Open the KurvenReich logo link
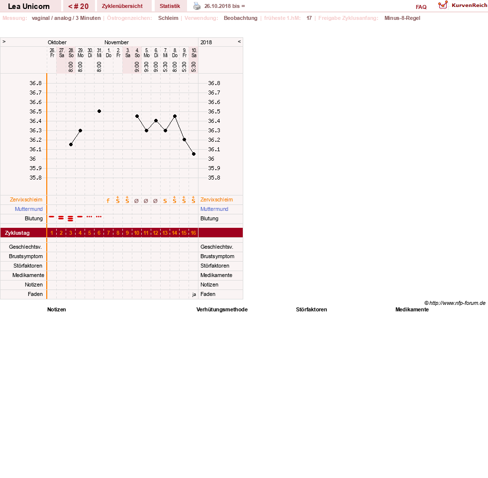The width and height of the screenshot is (488, 478). point(463,5)
